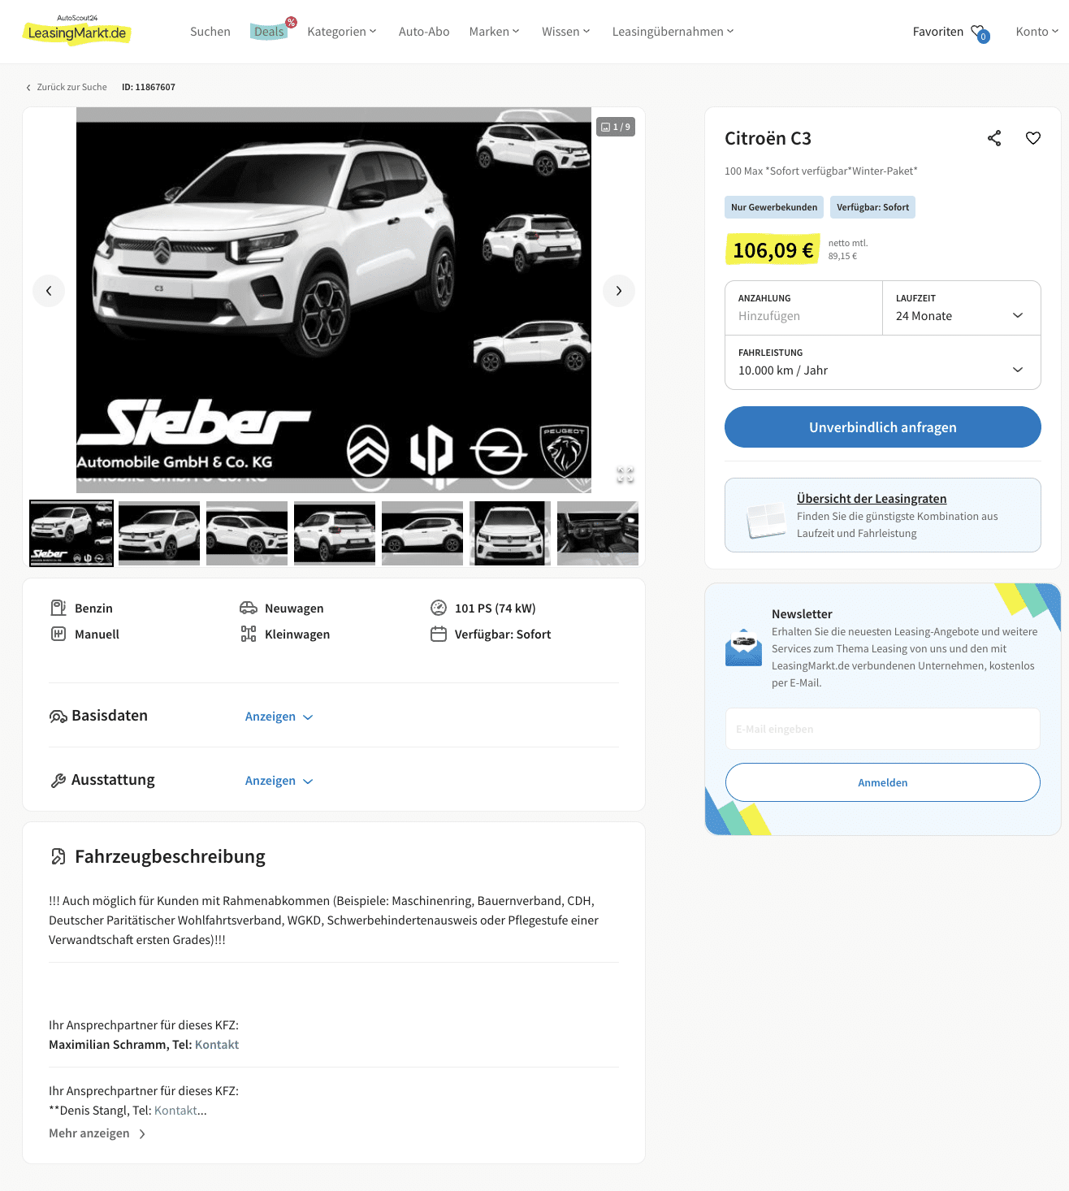The image size is (1069, 1191).
Task: Click Anmelden newsletter button
Action: point(883,782)
